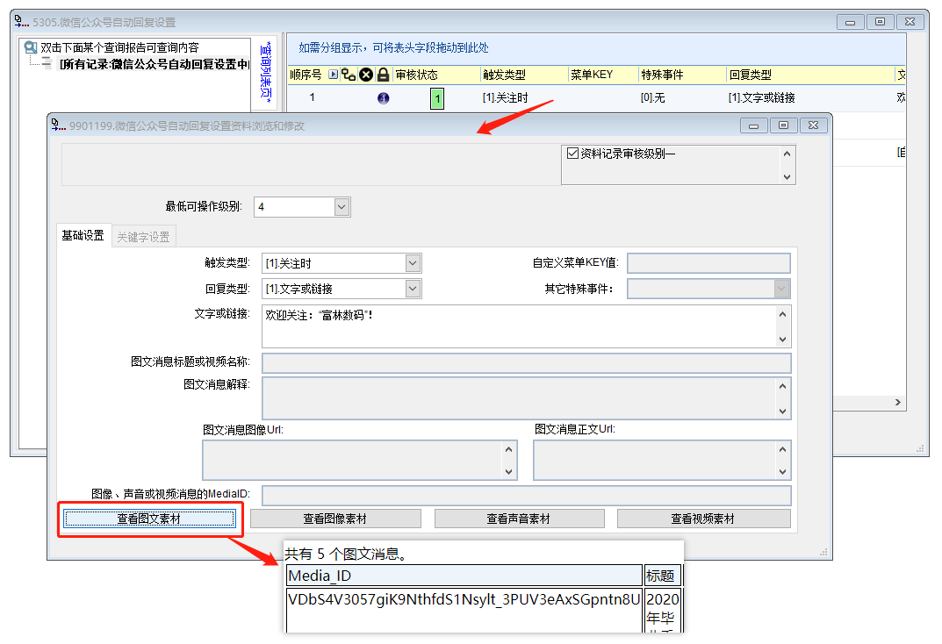Click the lock column icon in the table header
Screen dimensions: 942x644
coord(383,75)
